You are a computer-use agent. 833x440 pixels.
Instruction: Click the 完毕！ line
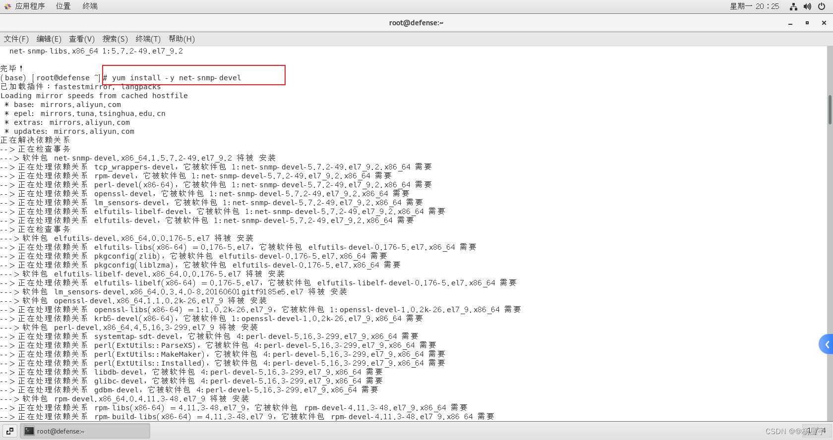(12, 68)
